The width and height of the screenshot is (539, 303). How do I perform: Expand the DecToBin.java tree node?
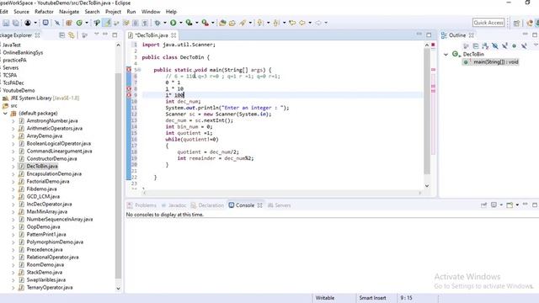coord(13,167)
